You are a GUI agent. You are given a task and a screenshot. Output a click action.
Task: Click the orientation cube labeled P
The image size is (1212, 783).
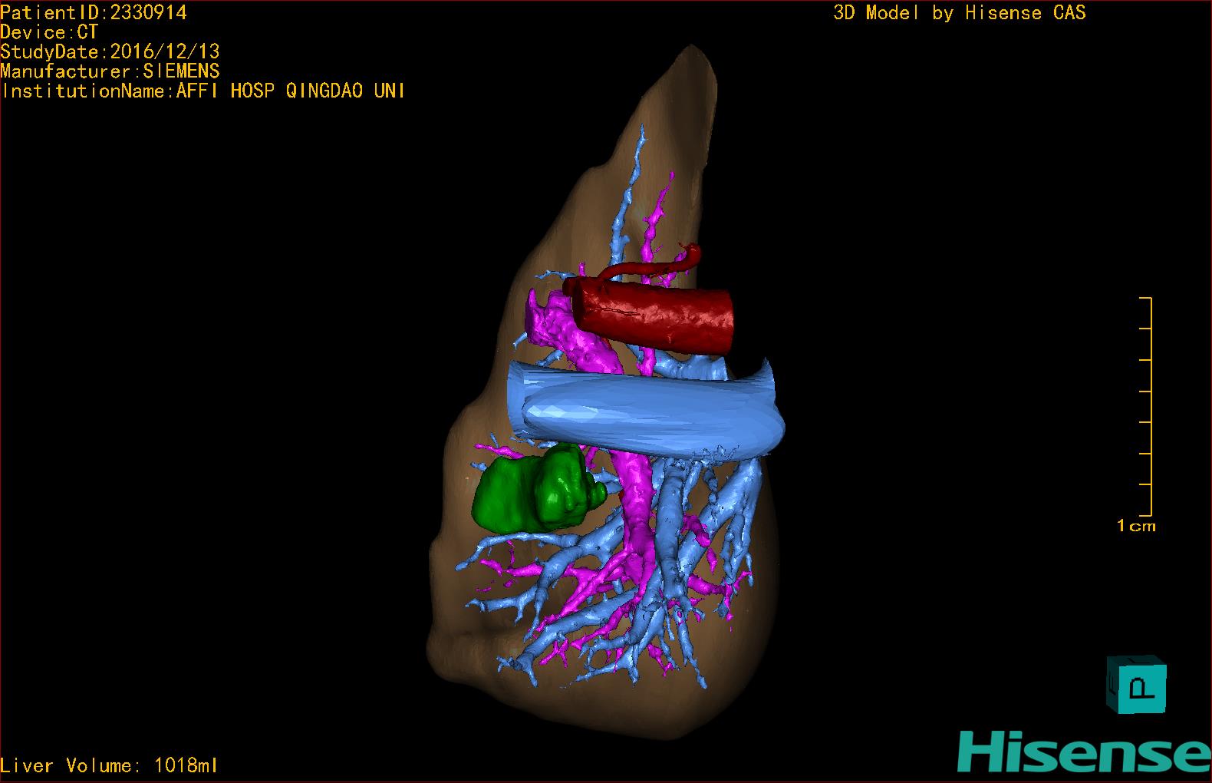(1137, 684)
